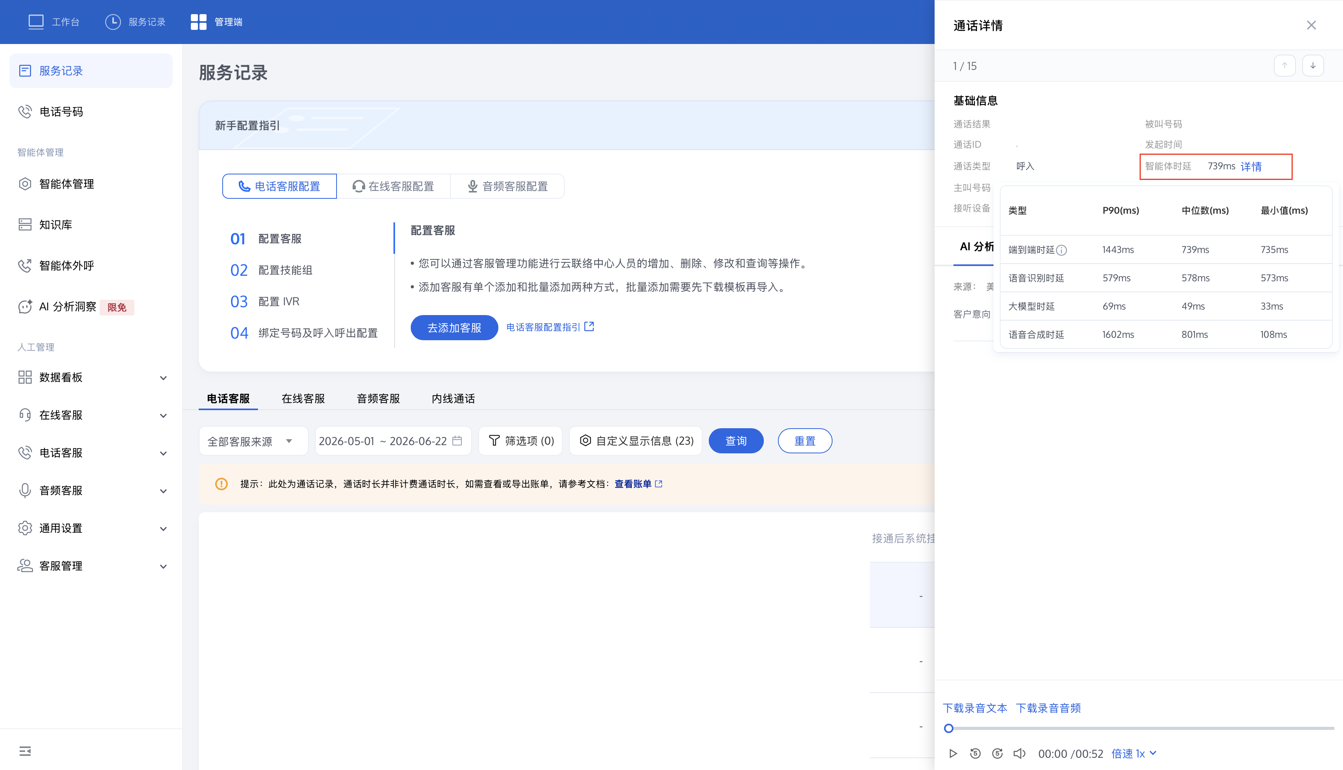Expand the 在线客服 sidebar chevron
The height and width of the screenshot is (770, 1343).
[x=163, y=416]
